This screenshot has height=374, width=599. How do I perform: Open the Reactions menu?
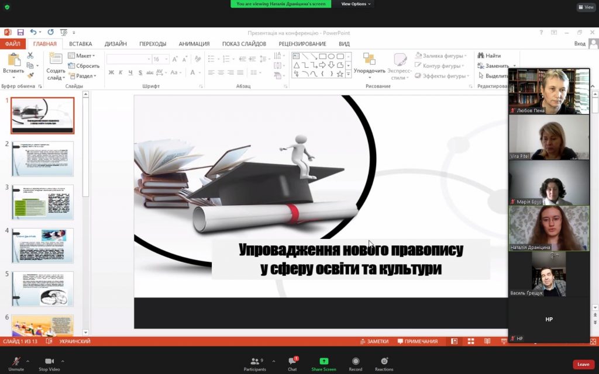[384, 363]
